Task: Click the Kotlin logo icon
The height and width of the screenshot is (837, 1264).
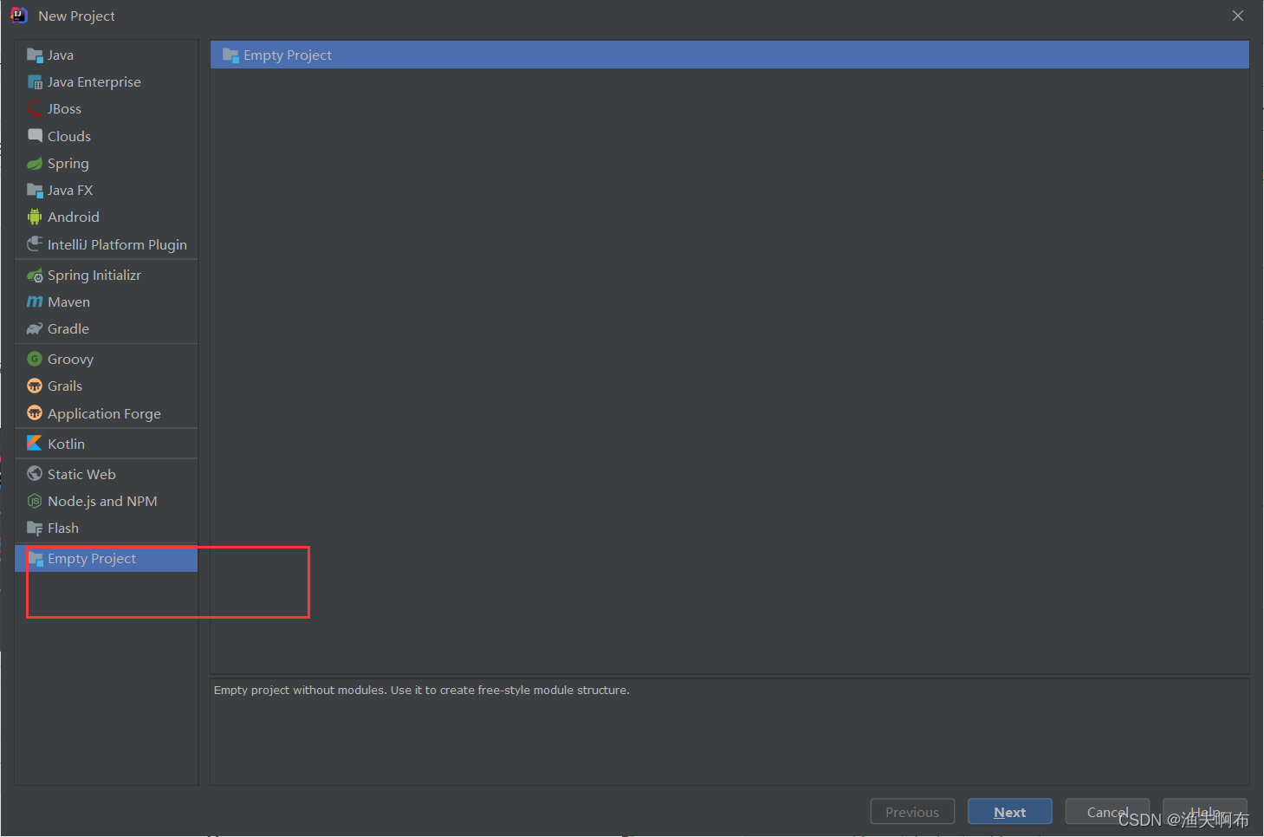Action: tap(35, 443)
